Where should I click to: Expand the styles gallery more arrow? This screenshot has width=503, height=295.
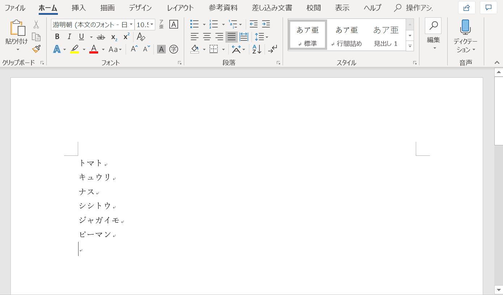[x=410, y=46]
